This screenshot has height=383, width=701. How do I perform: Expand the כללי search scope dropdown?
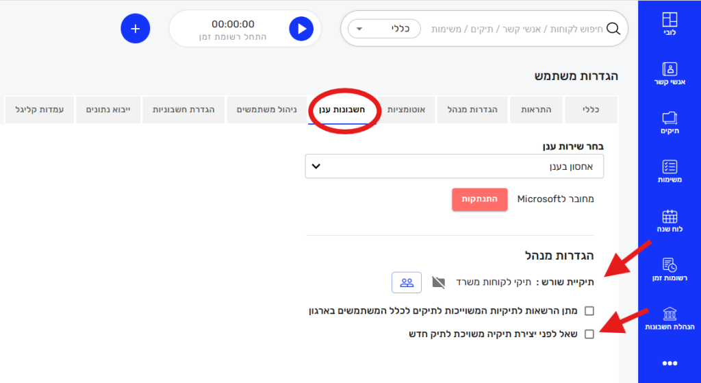point(384,29)
